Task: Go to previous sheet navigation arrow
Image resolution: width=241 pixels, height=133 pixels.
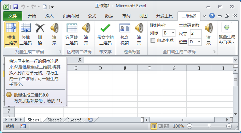Action: [x=11, y=119]
